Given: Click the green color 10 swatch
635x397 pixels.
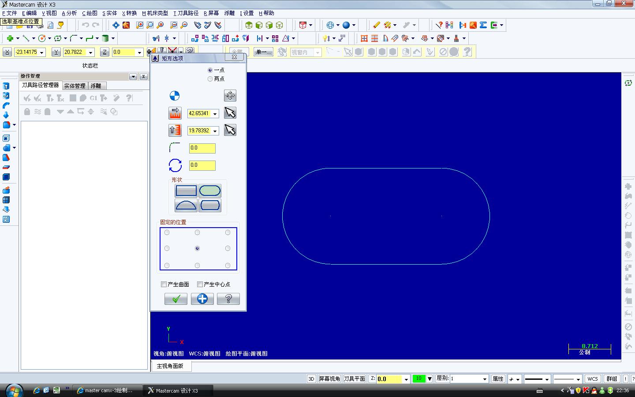Looking at the screenshot, I should point(419,378).
